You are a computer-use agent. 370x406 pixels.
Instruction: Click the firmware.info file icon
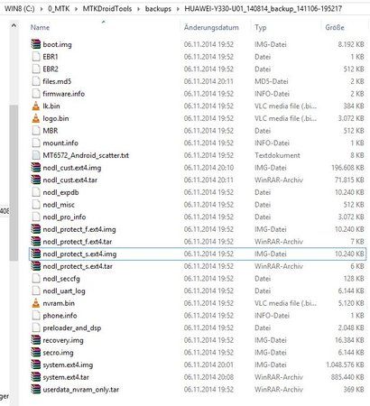(x=35, y=94)
